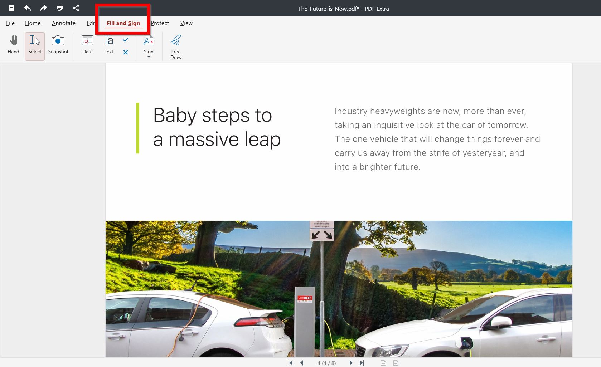Image resolution: width=601 pixels, height=367 pixels.
Task: Activate the Snapshot tool
Action: click(58, 45)
